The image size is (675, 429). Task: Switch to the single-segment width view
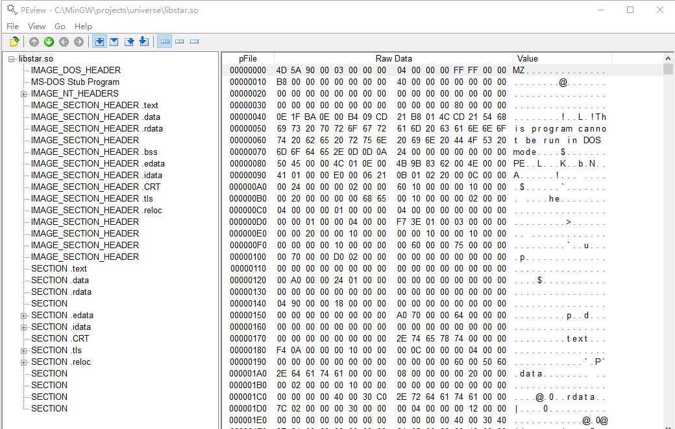pos(195,41)
